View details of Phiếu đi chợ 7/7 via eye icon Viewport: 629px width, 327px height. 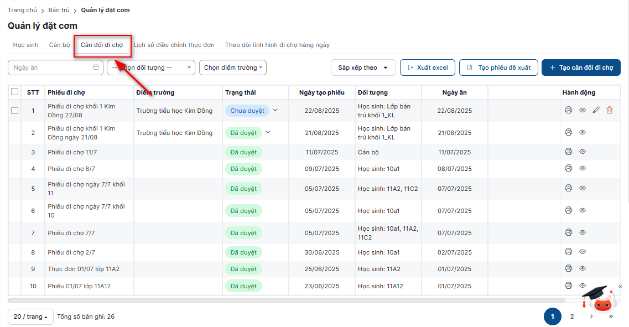[583, 233]
